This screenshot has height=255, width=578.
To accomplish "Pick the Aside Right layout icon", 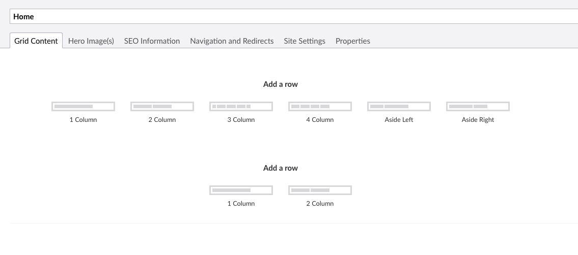I will [x=478, y=106].
